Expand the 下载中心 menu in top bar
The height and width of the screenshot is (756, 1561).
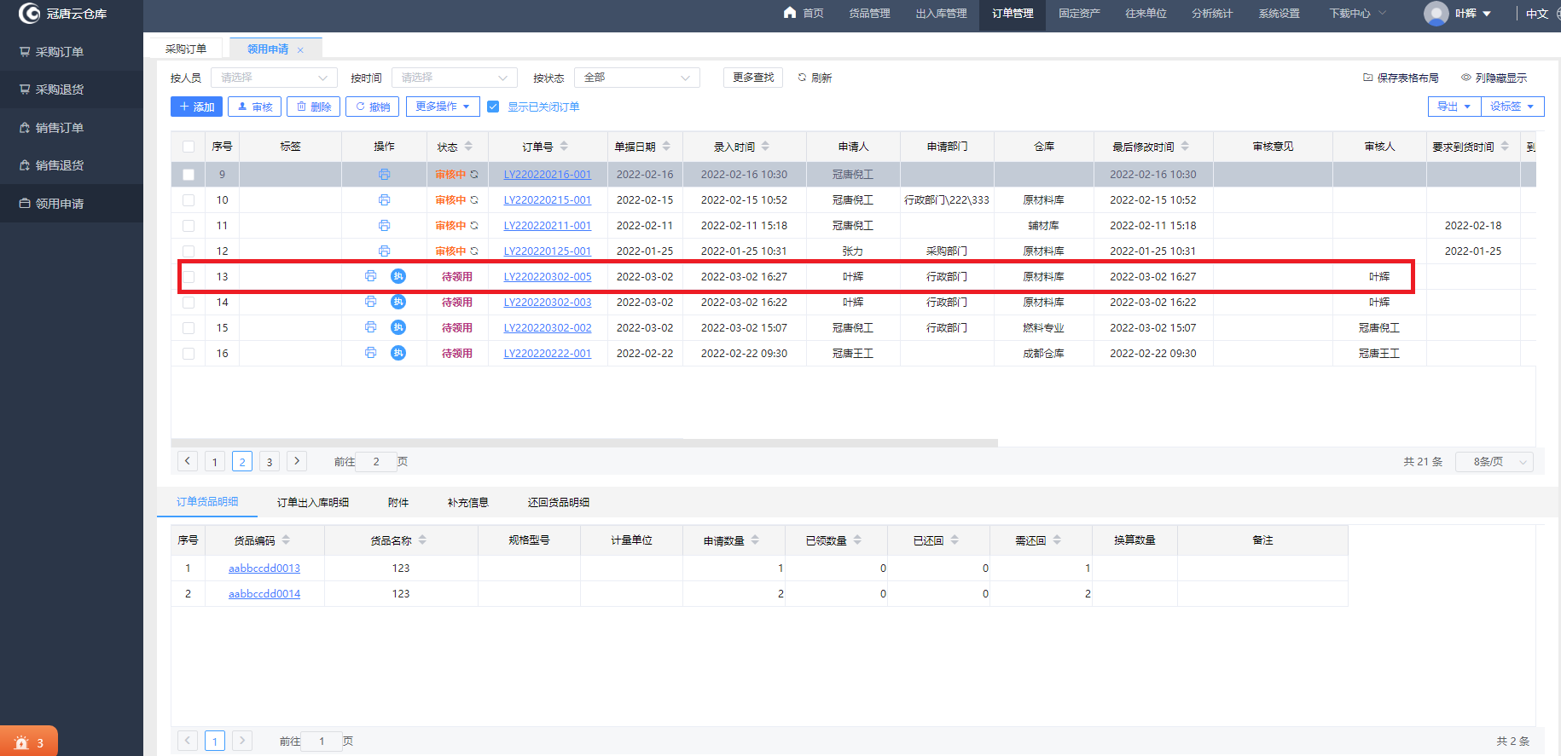coord(1357,14)
